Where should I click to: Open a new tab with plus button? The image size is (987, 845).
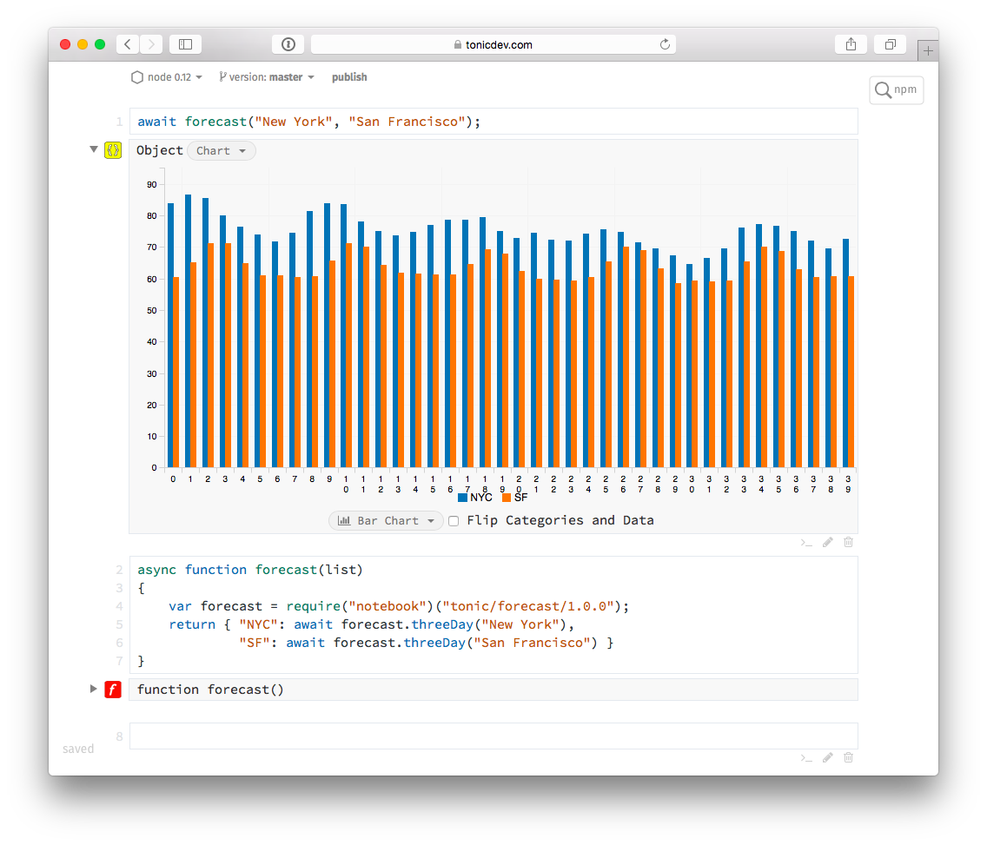[928, 50]
